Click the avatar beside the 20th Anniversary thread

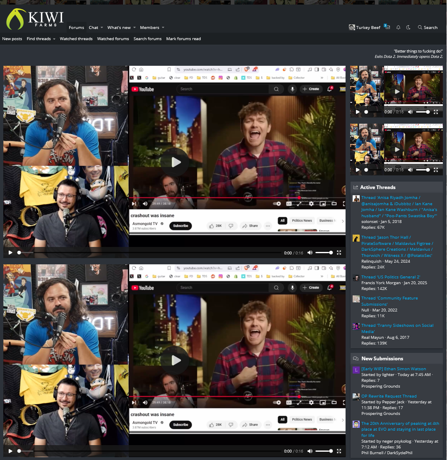pos(356,424)
